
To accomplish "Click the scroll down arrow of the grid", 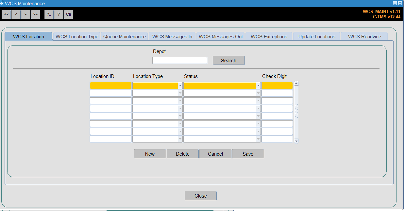I will click(x=296, y=141).
